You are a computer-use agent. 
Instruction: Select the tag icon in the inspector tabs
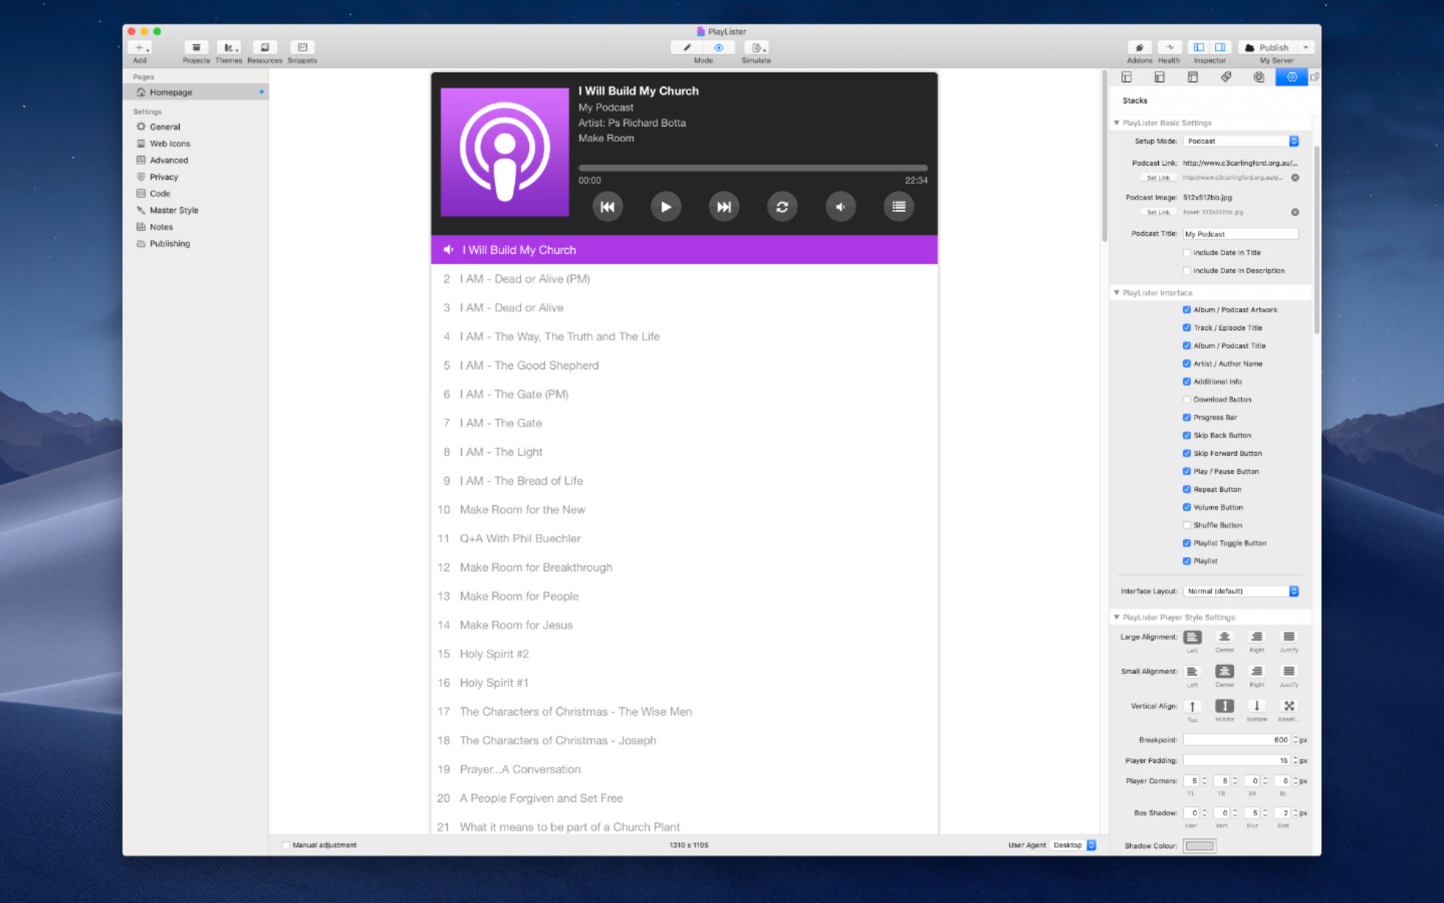pos(1225,77)
